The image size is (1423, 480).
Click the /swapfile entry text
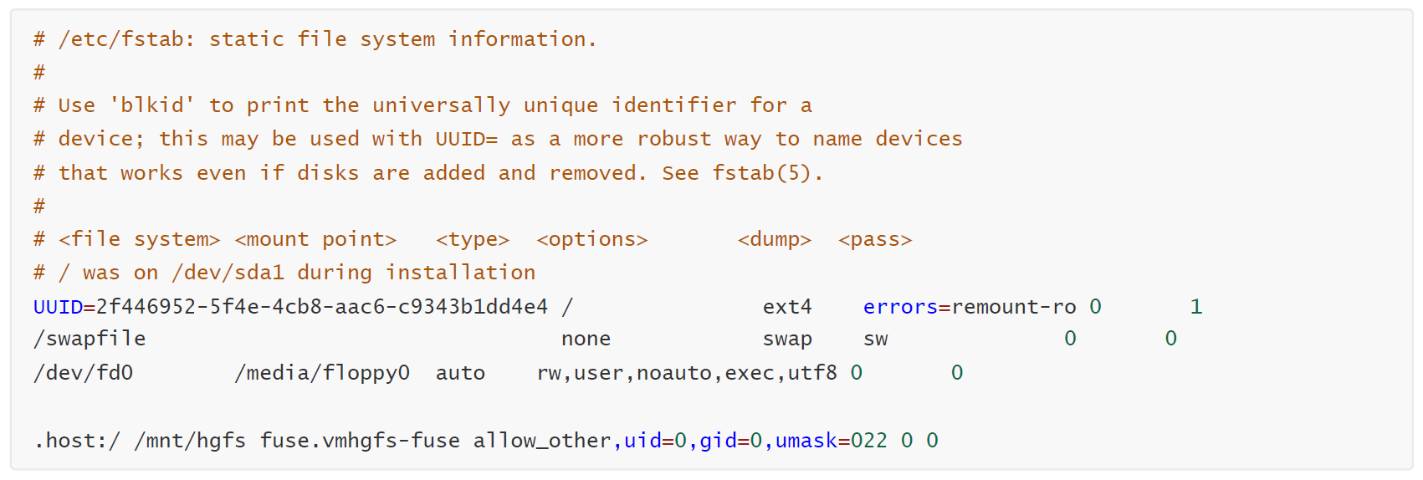[90, 339]
